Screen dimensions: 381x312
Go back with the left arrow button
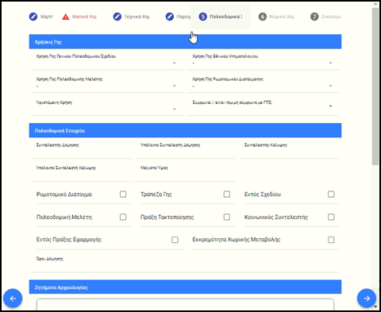[x=13, y=299]
